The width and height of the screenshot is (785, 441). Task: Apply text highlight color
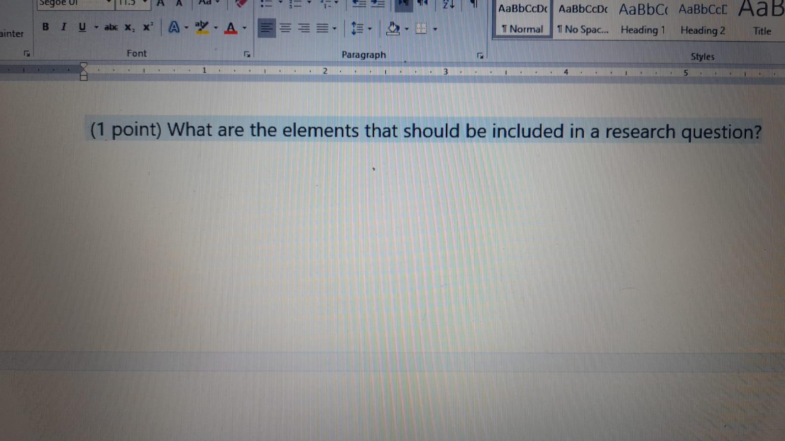click(202, 27)
